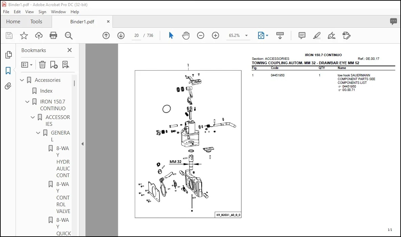Image resolution: width=401 pixels, height=237 pixels.
Task: Click the Print file icon
Action: pos(53,35)
